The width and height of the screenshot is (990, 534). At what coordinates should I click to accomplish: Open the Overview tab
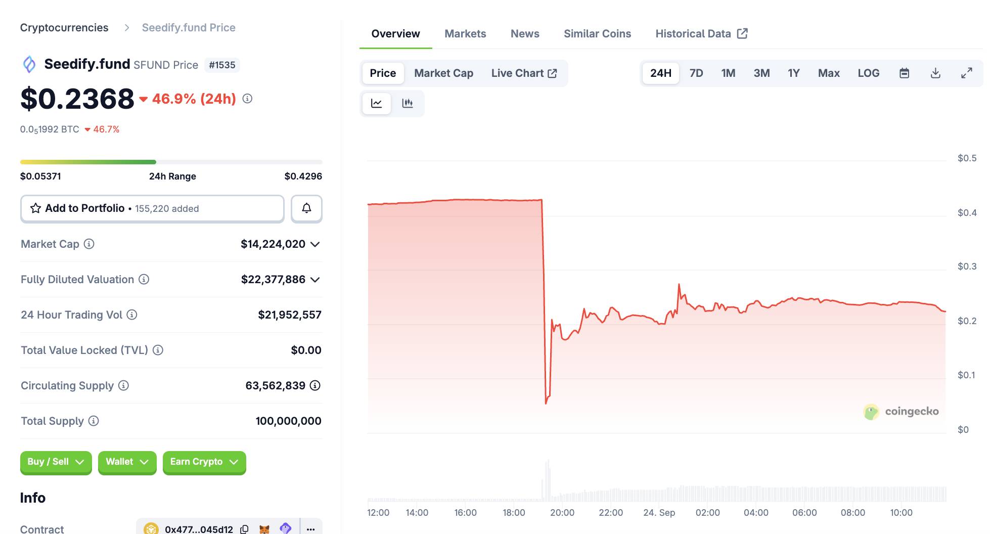pyautogui.click(x=395, y=34)
